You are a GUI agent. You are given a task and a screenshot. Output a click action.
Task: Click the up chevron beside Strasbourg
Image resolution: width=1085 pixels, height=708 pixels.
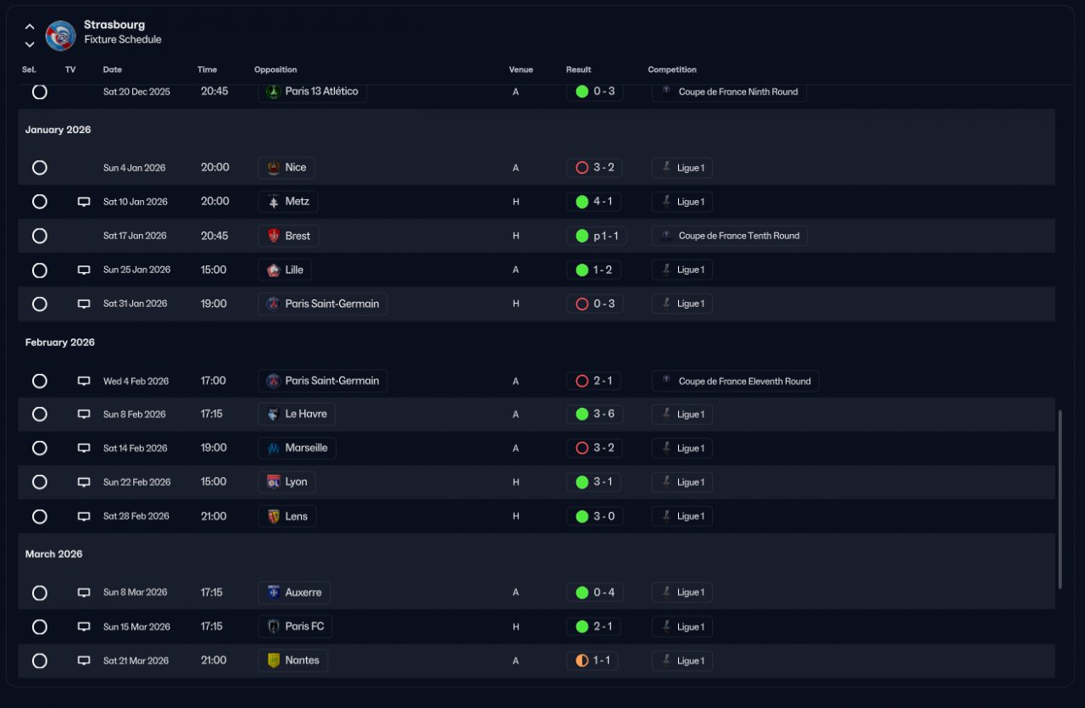30,27
